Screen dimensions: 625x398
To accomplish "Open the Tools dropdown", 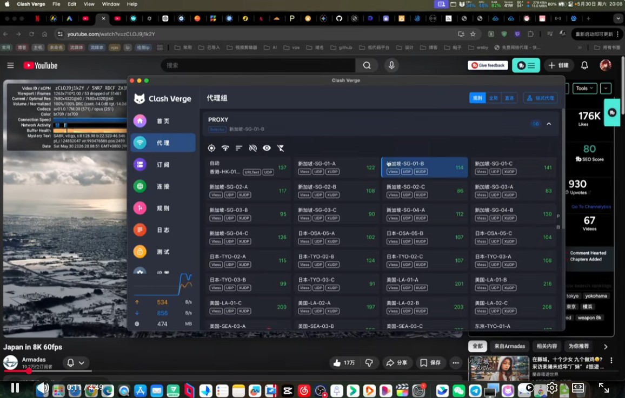I will [585, 89].
